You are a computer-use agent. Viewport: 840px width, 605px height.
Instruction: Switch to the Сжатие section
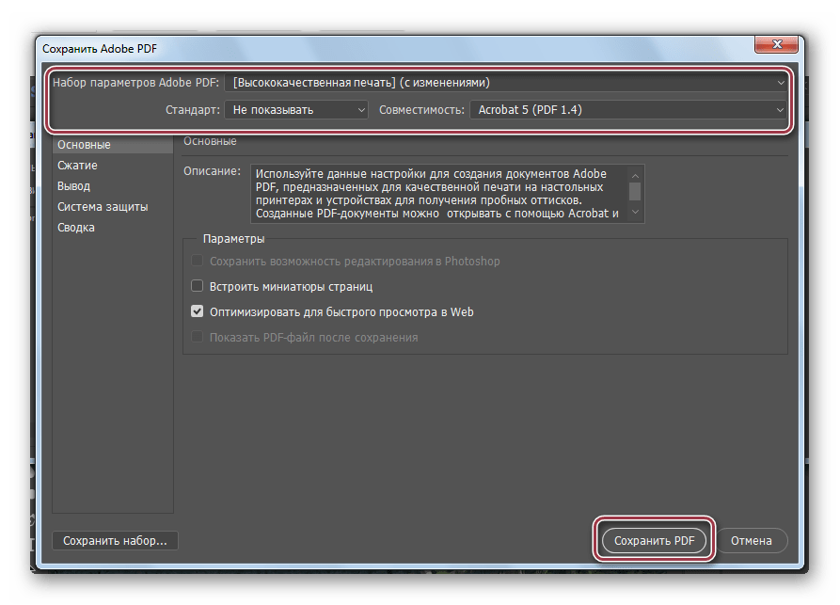tap(77, 166)
